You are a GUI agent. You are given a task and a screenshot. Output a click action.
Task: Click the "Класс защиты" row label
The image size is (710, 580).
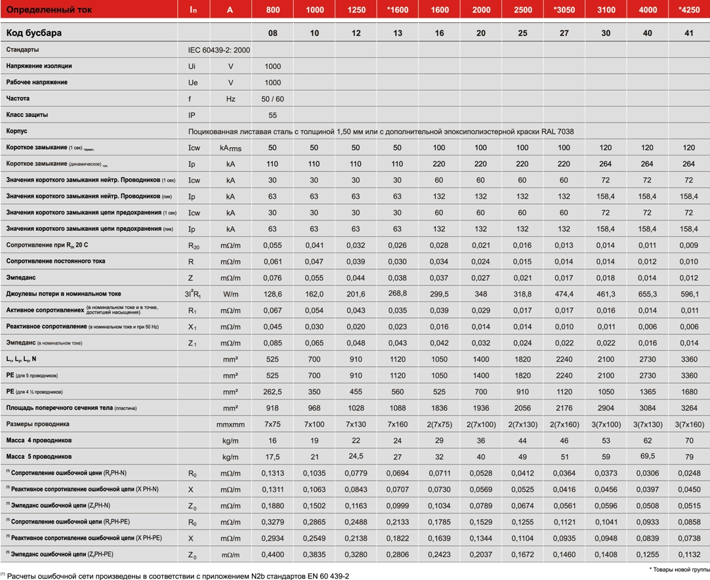coord(27,115)
